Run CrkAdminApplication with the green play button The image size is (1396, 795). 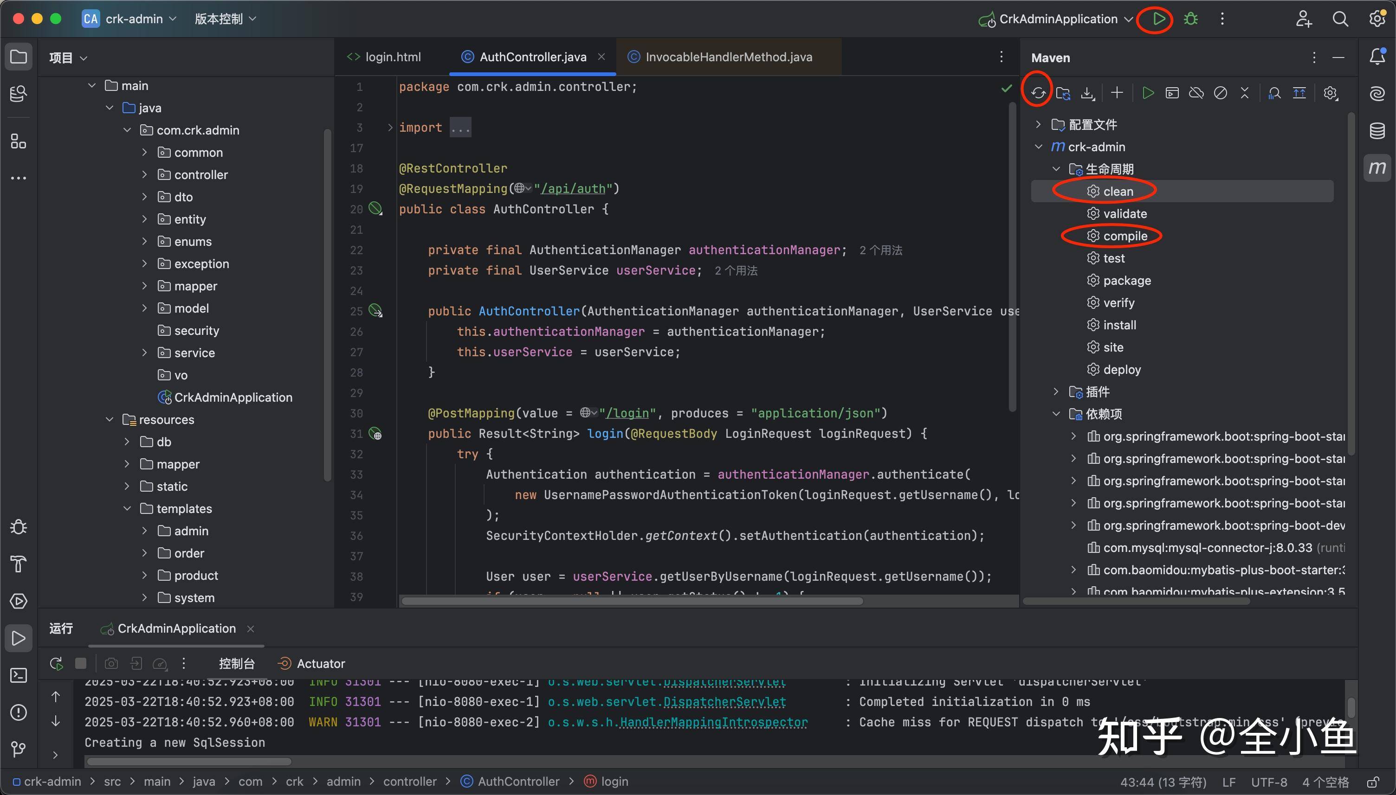pos(1158,19)
